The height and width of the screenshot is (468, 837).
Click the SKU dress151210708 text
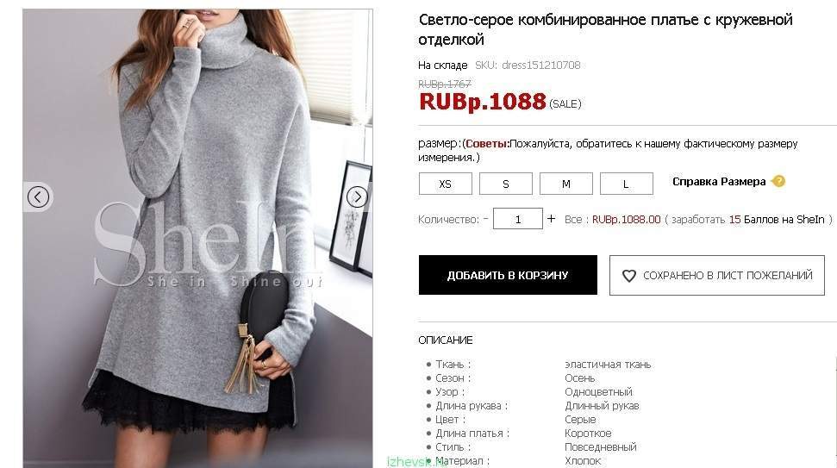click(528, 66)
